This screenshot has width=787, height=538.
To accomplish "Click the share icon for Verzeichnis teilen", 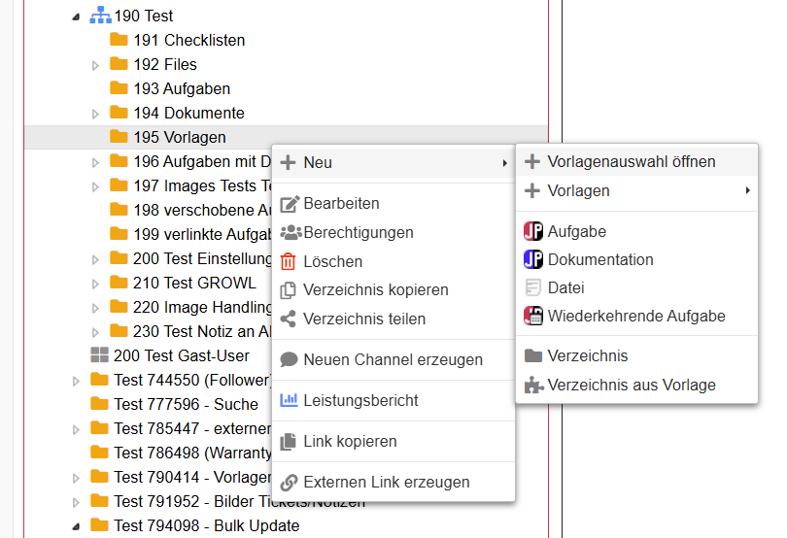I will pyautogui.click(x=288, y=319).
